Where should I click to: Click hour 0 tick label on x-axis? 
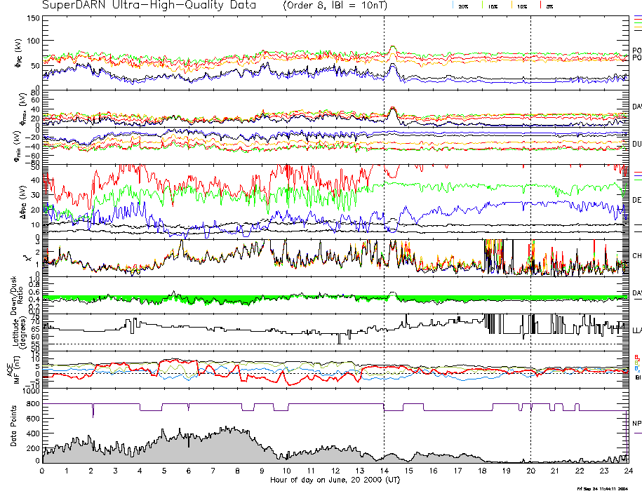43,472
